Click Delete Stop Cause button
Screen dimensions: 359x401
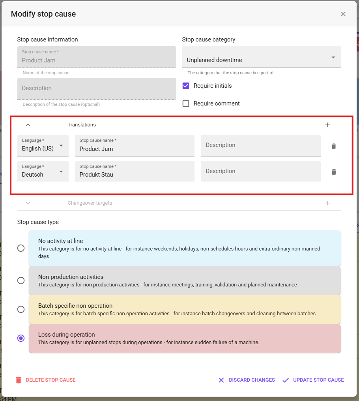coord(46,380)
